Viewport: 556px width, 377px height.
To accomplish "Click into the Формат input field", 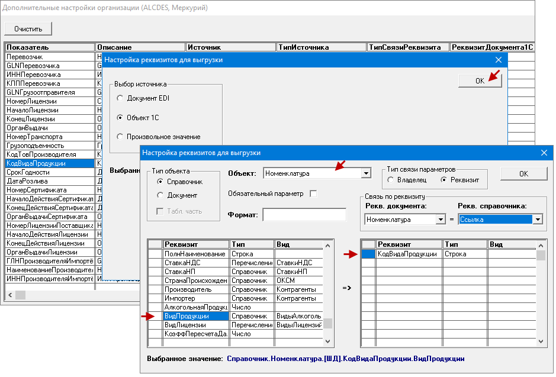I will click(x=304, y=215).
